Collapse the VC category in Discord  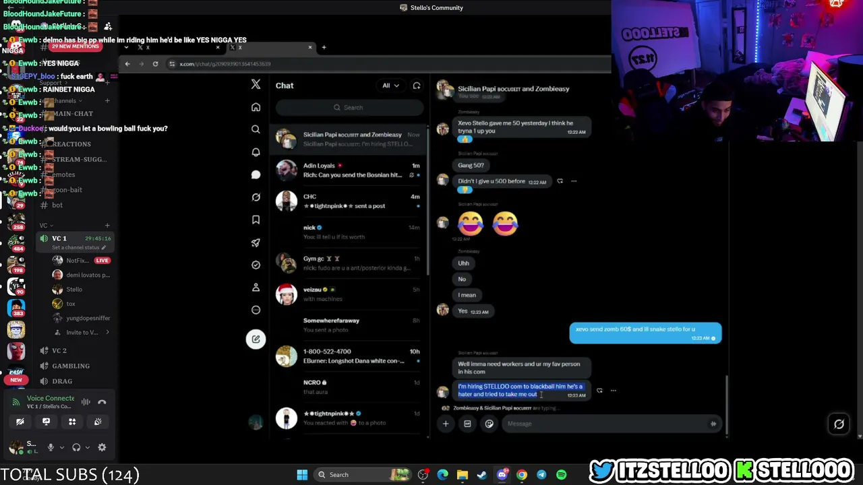46,226
